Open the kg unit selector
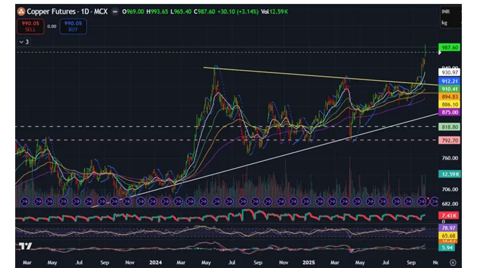Image resolution: width=477 pixels, height=268 pixels. tap(445, 22)
